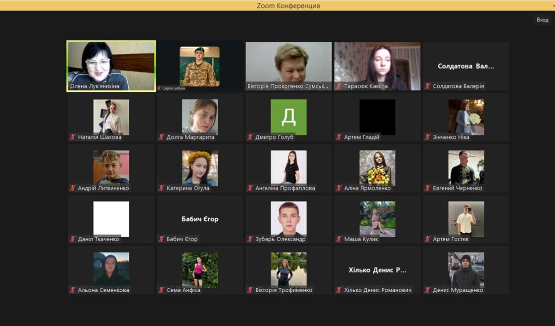Select the highlighted Олена Лук'янихіна video tile
555x326 pixels.
click(111, 66)
